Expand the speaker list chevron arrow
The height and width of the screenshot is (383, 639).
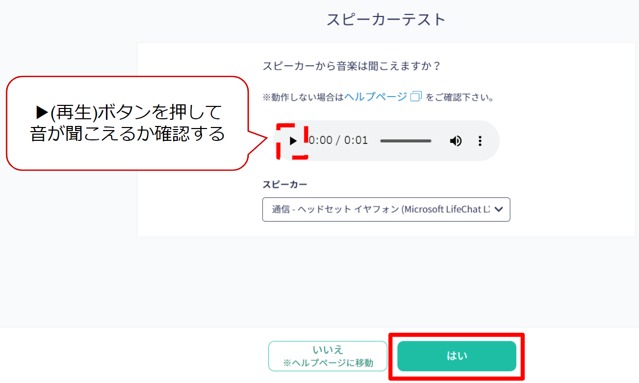498,209
